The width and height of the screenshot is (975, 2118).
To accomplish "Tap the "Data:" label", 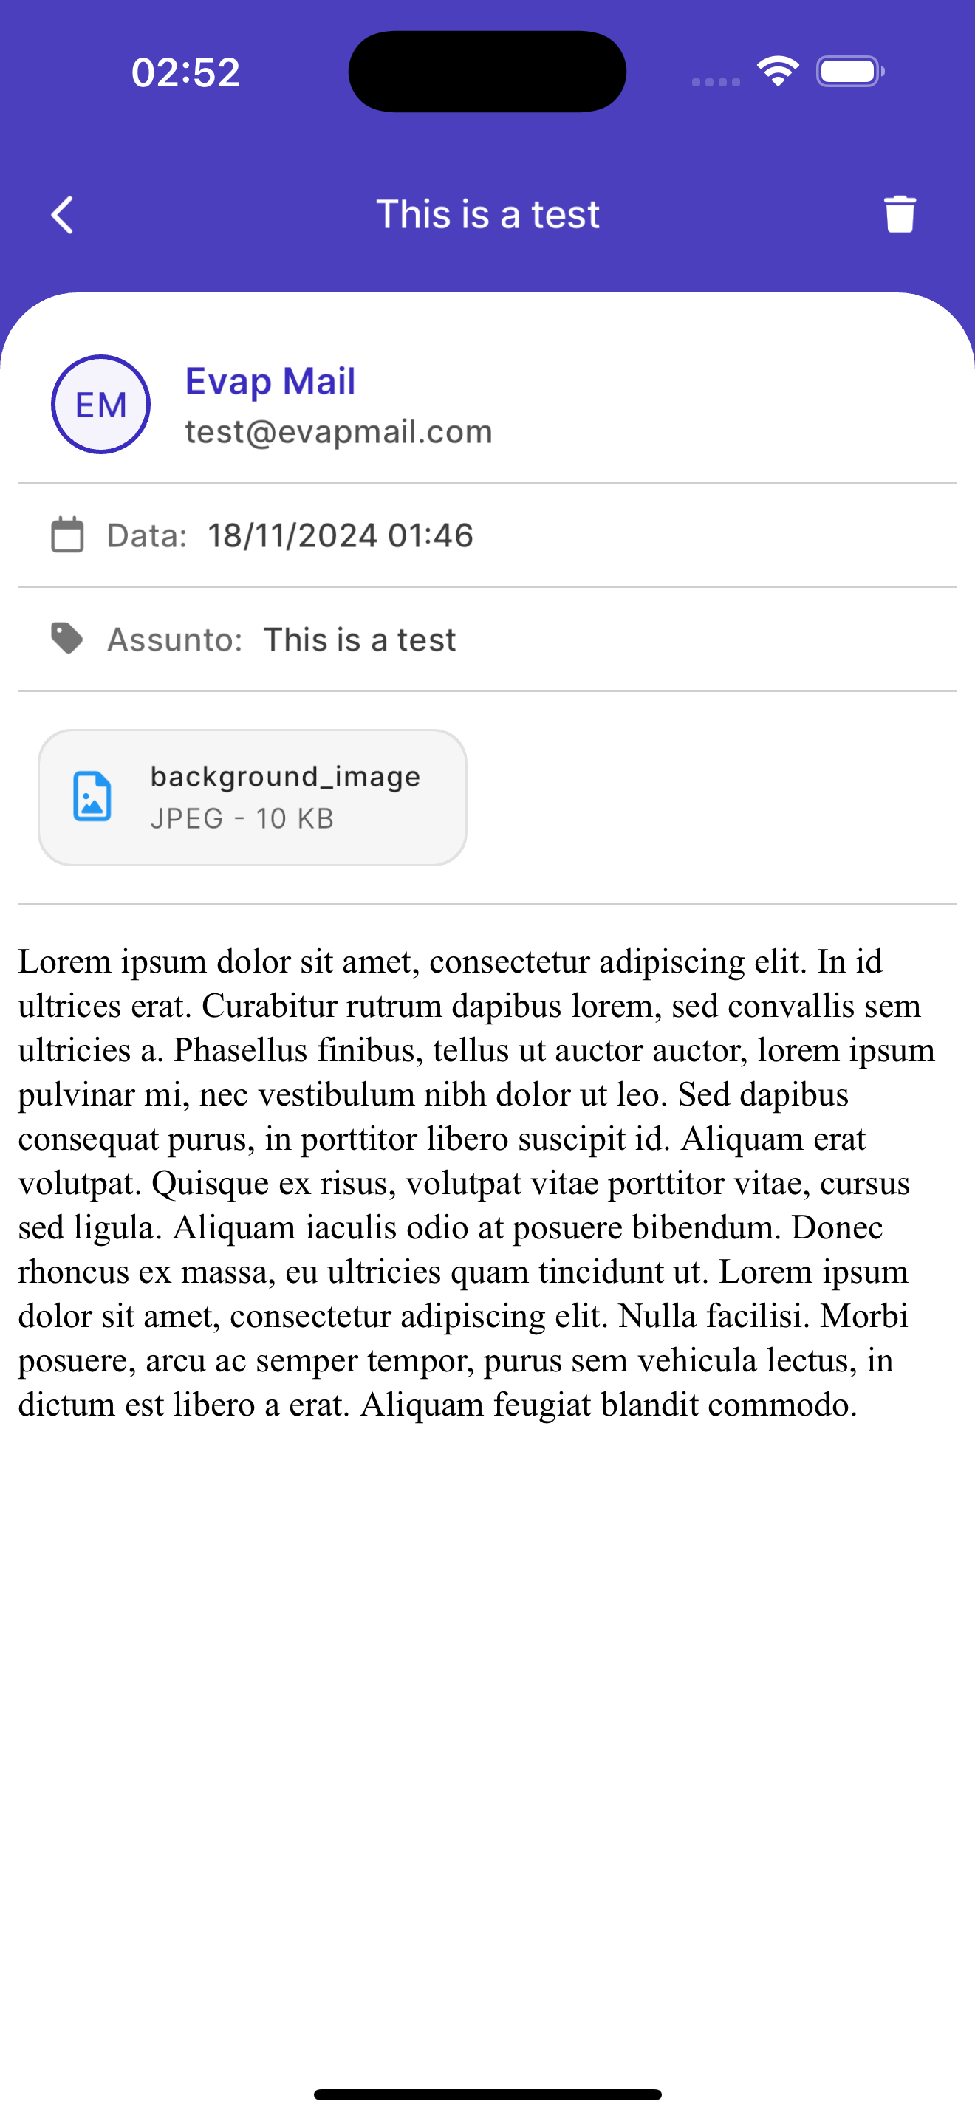I will pyautogui.click(x=147, y=536).
